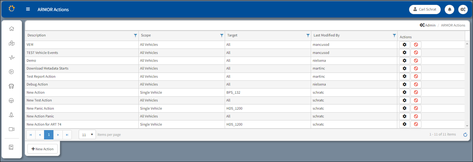Open the bus vehicles icon in sidebar
This screenshot has height=162, width=473.
click(x=12, y=86)
